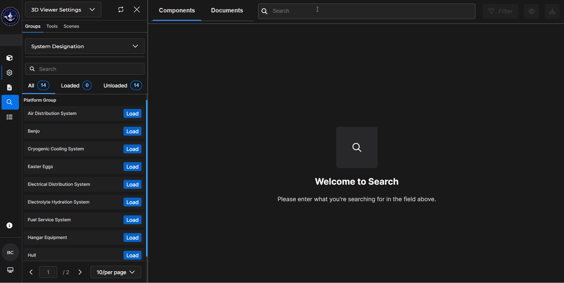564x283 pixels.
Task: Click the large search icon above Welcome to Search
Action: click(357, 147)
